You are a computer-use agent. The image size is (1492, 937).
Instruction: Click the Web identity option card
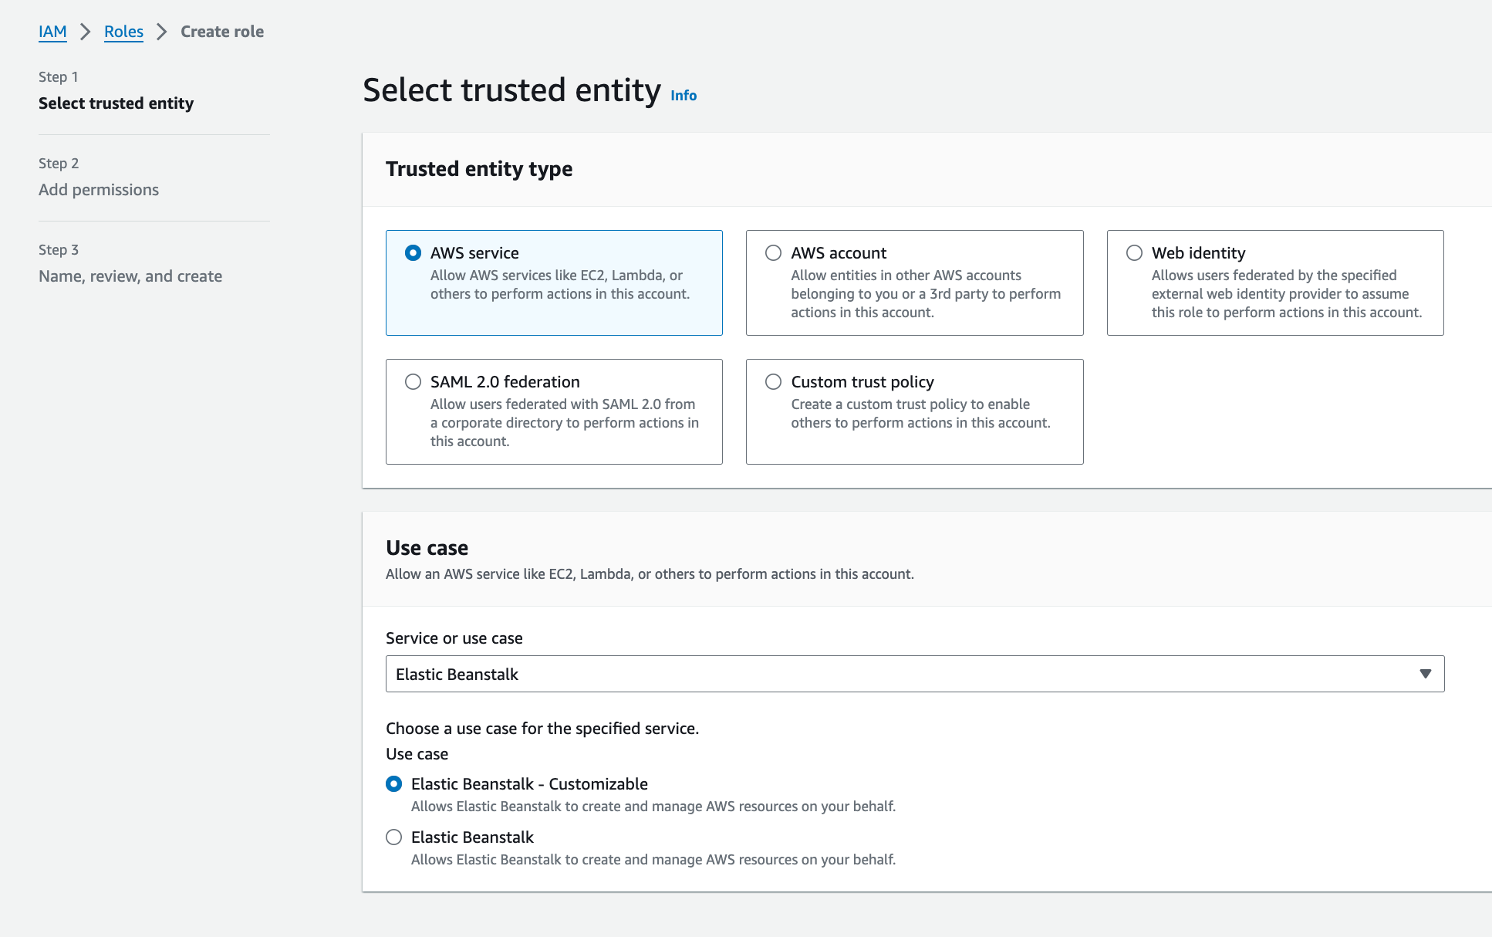pos(1275,282)
